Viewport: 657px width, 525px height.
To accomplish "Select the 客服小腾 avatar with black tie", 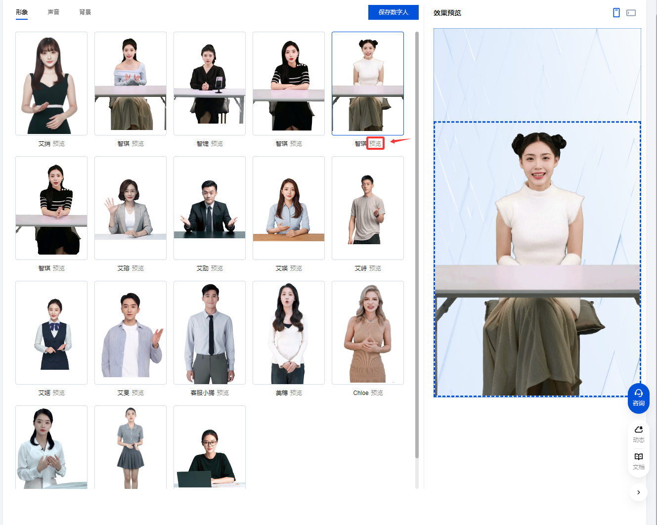I will 210,333.
